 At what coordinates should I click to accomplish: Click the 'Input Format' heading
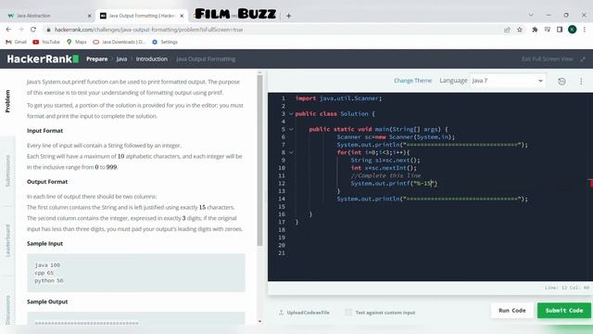(x=44, y=131)
